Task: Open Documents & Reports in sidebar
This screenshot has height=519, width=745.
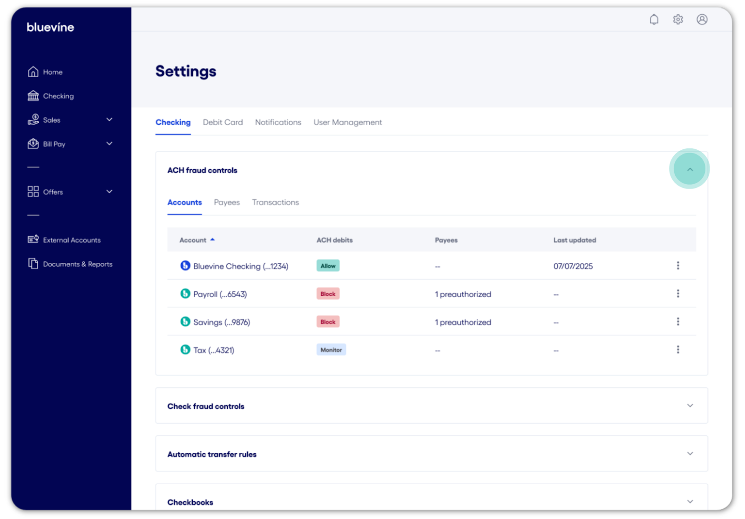Action: tap(77, 264)
